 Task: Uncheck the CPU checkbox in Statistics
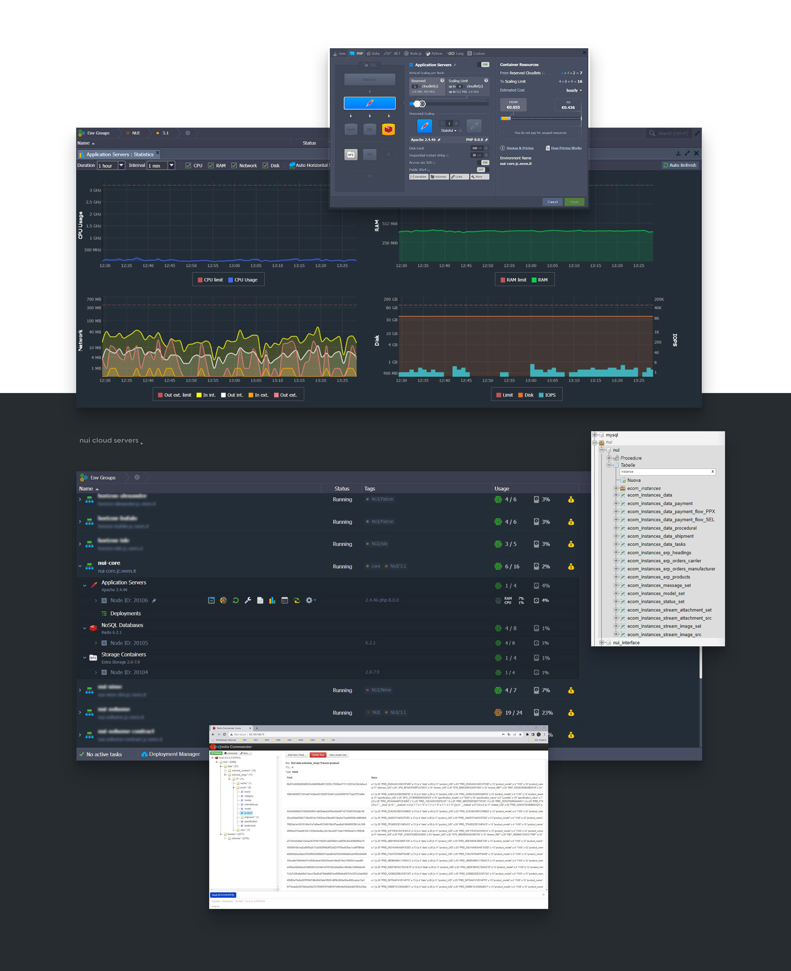tap(188, 165)
